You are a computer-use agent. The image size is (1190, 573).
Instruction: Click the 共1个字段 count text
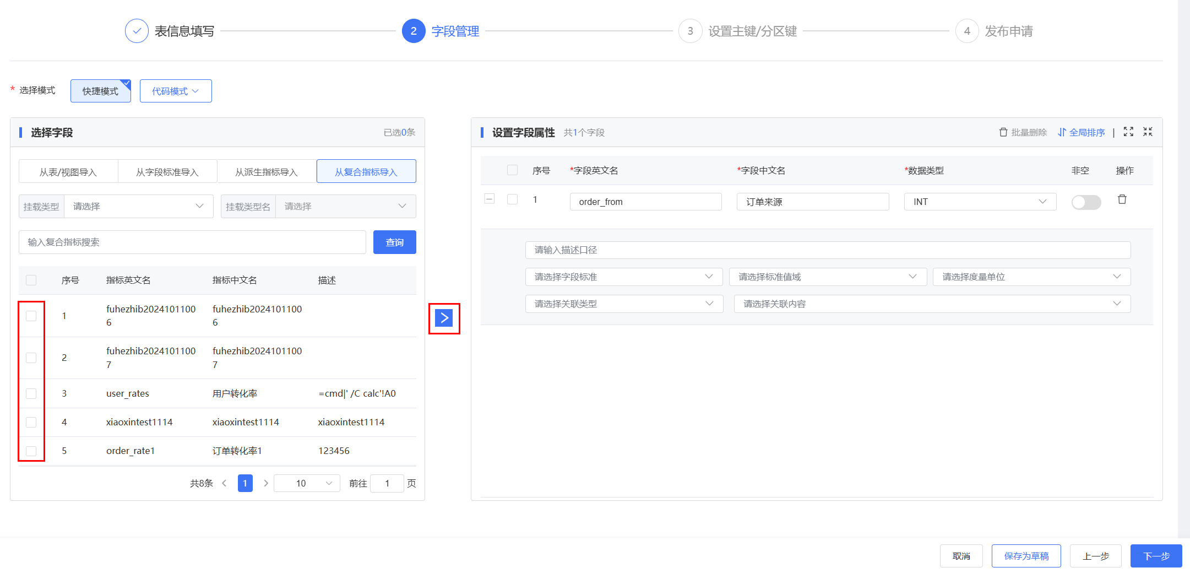click(584, 132)
